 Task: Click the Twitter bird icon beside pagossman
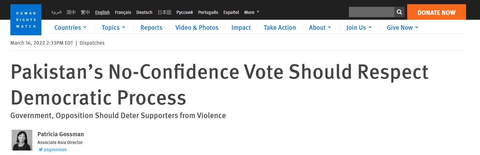click(x=41, y=149)
